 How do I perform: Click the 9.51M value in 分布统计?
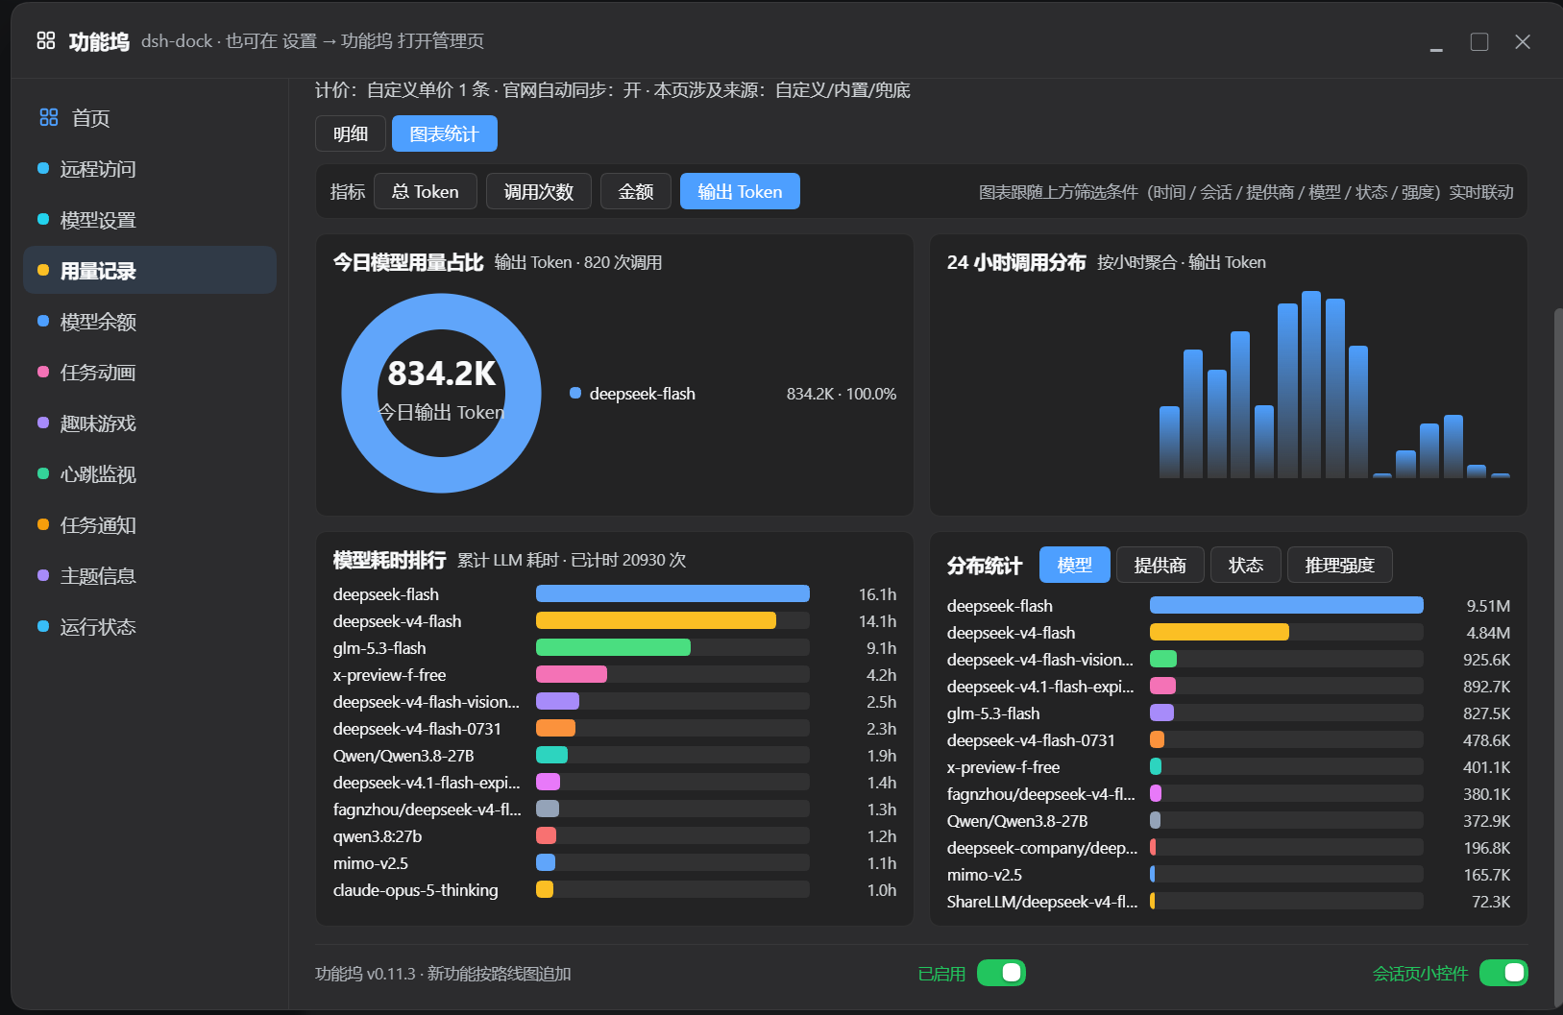(1488, 606)
